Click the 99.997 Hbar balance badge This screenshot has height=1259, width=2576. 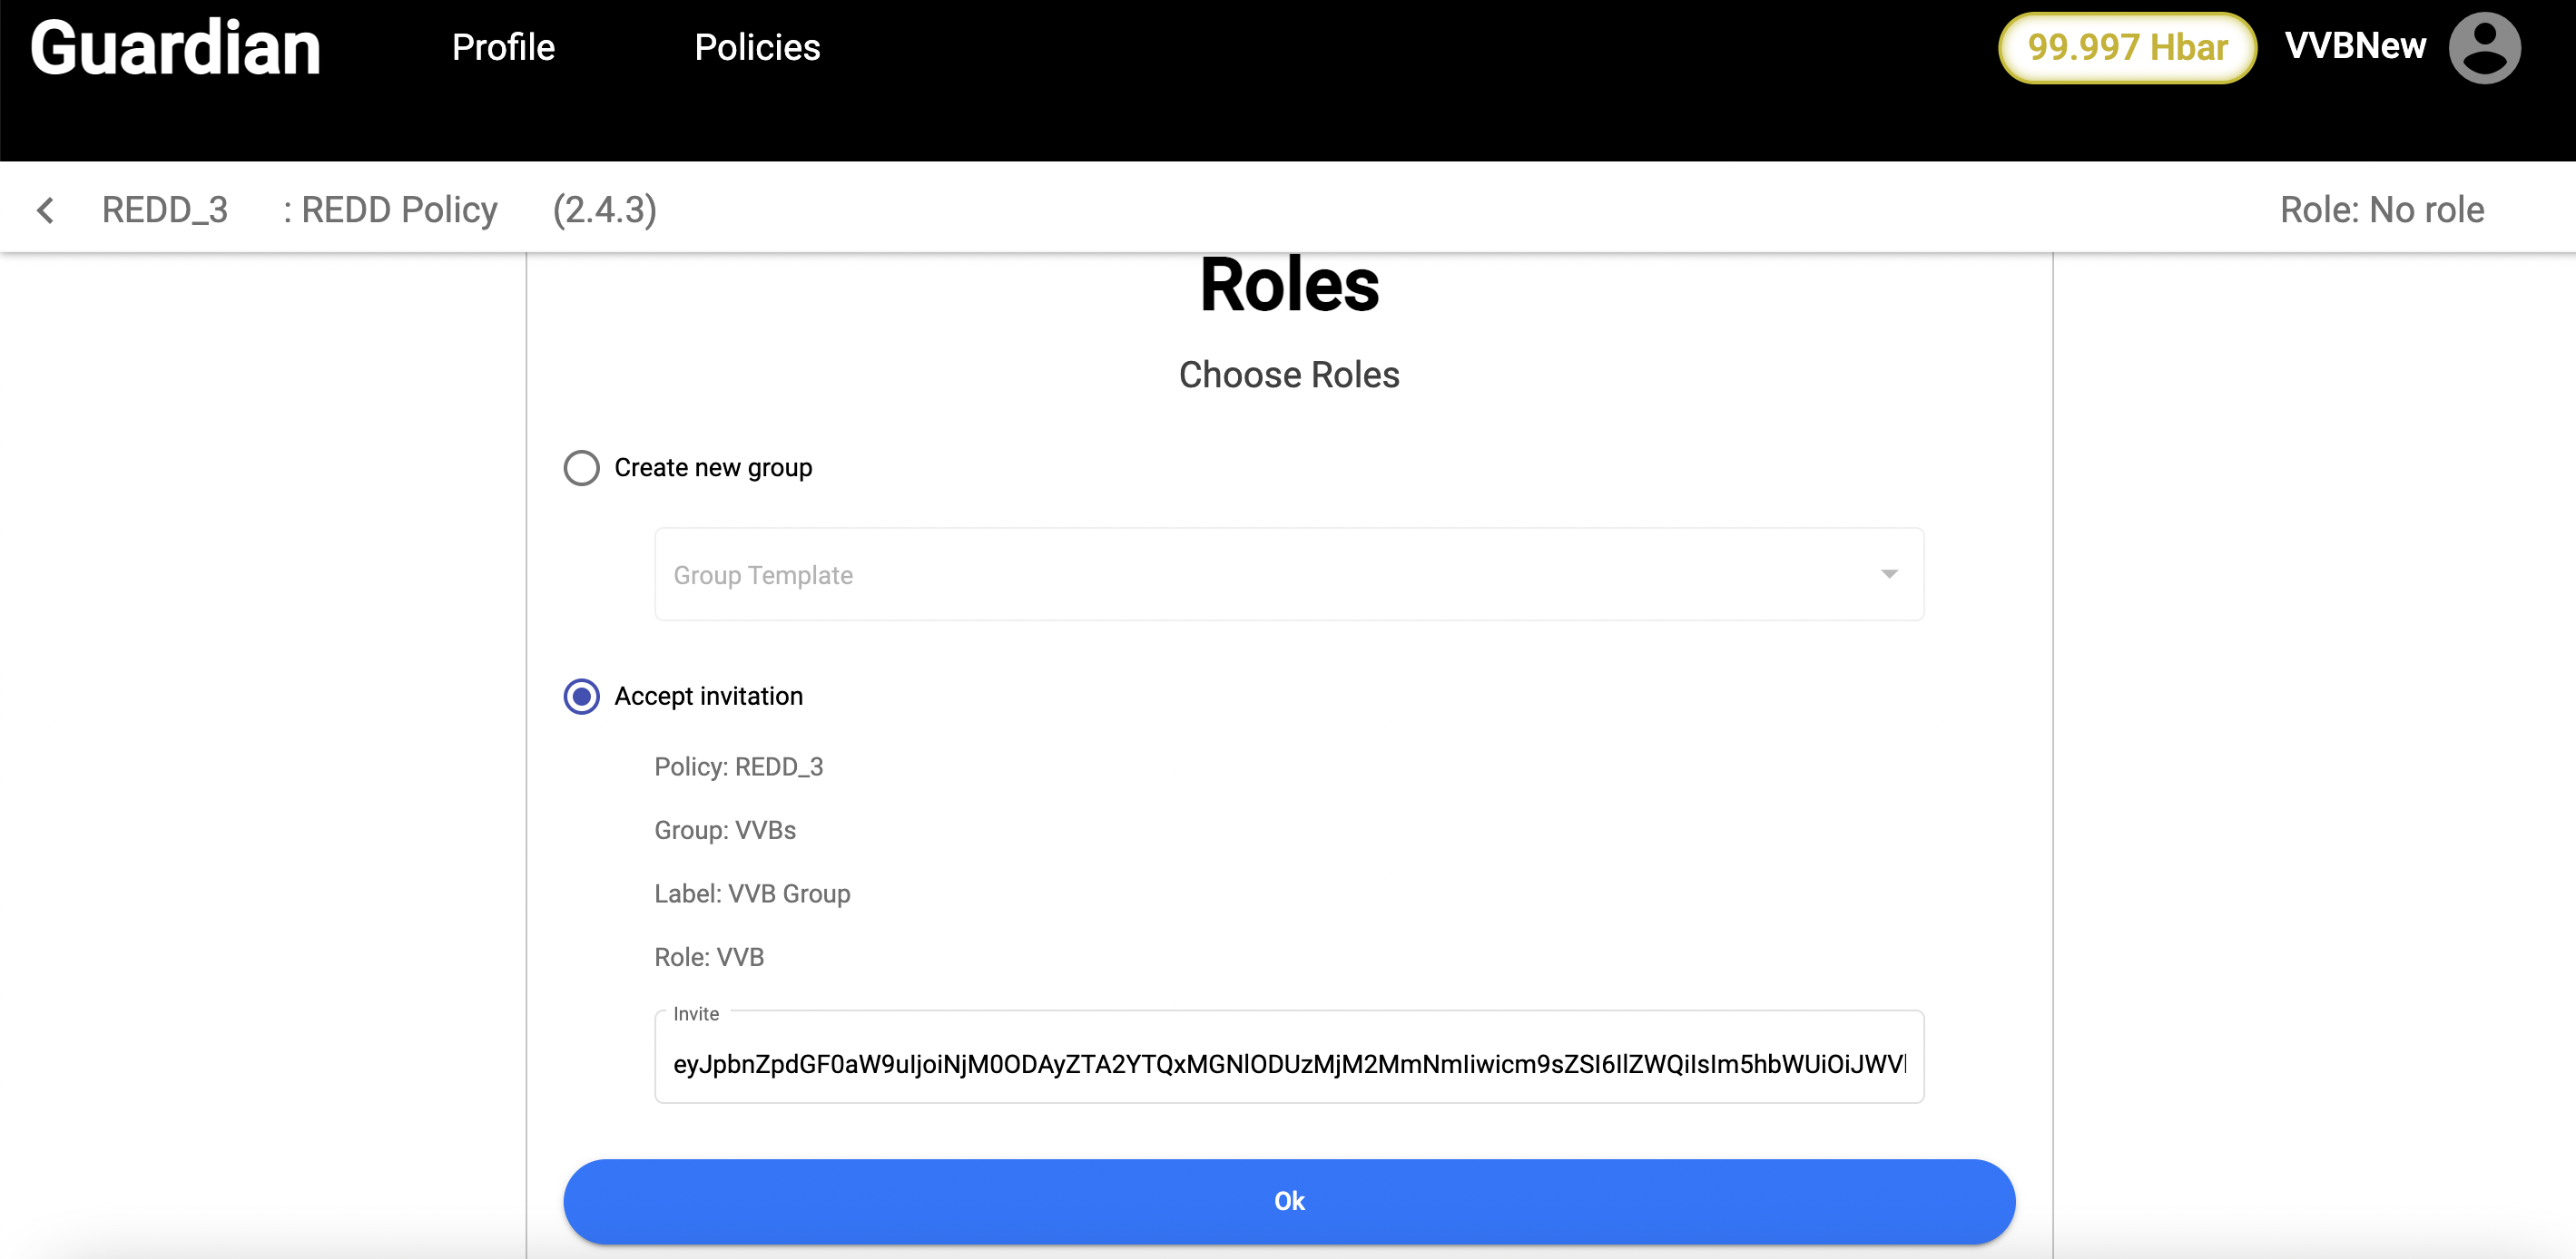click(2126, 48)
